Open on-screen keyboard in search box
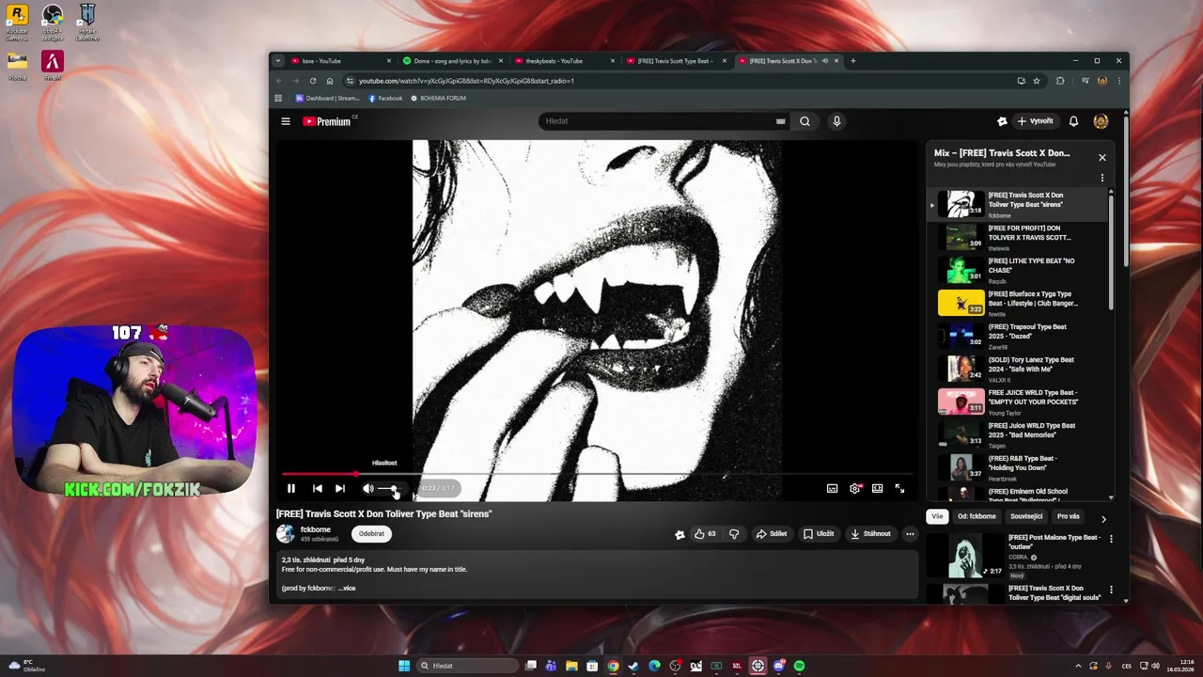The width and height of the screenshot is (1203, 677). [x=780, y=121]
